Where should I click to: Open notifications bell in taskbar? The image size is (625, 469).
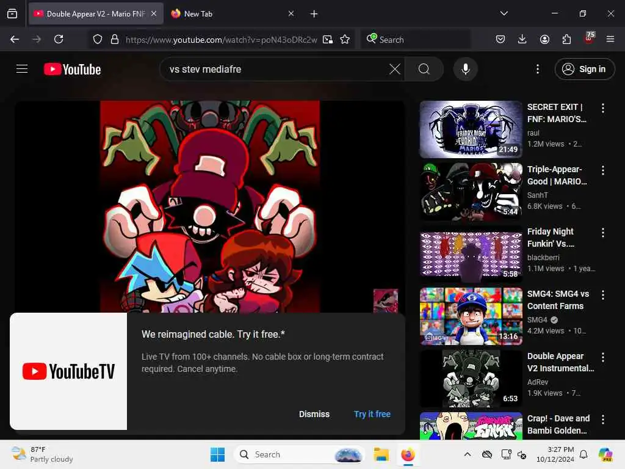(583, 454)
